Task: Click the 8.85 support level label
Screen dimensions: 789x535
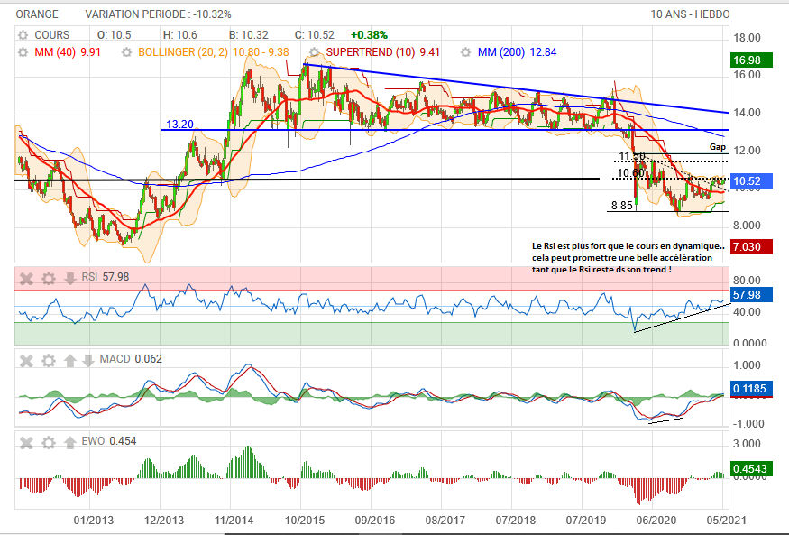Action: click(622, 206)
